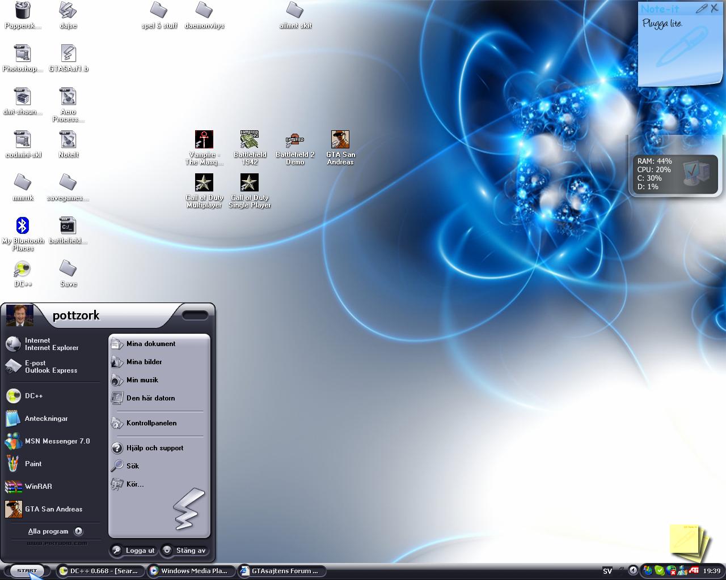
Task: Open the daemonvirys folder
Action: [204, 14]
